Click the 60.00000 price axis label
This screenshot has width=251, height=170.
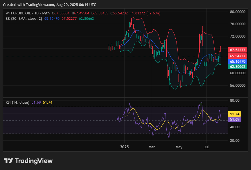click(x=237, y=73)
